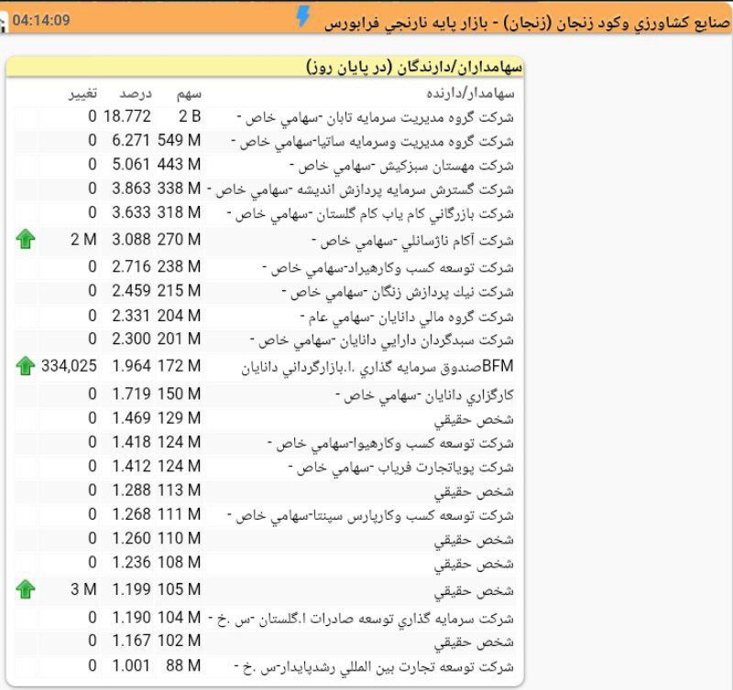The width and height of the screenshot is (733, 690).
Task: Click the 04:14:09 clock display
Action: [x=41, y=18]
